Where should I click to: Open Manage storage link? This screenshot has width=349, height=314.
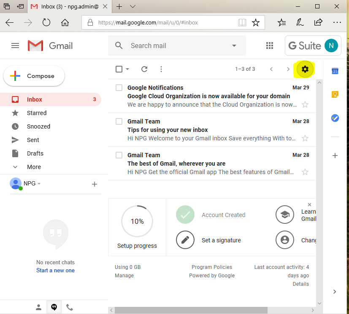click(x=124, y=276)
